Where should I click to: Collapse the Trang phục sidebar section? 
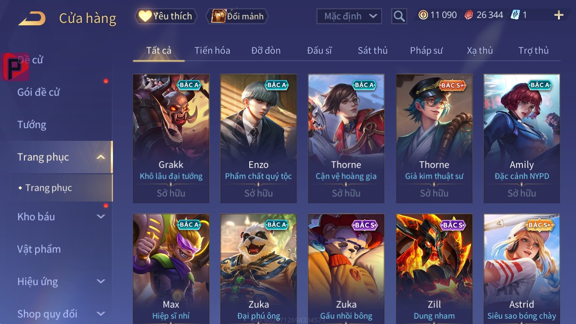tap(101, 157)
